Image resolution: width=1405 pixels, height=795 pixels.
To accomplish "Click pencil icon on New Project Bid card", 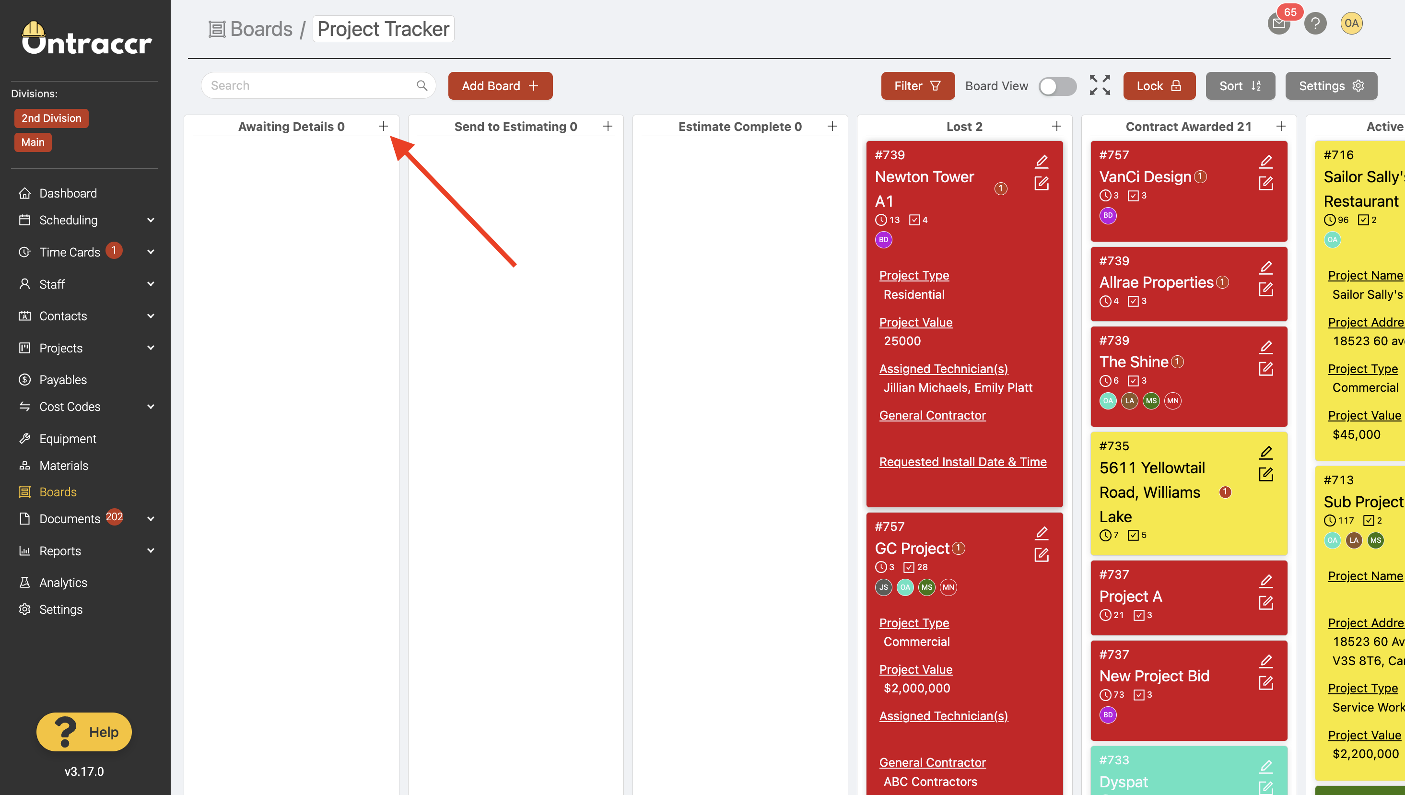I will [x=1266, y=661].
